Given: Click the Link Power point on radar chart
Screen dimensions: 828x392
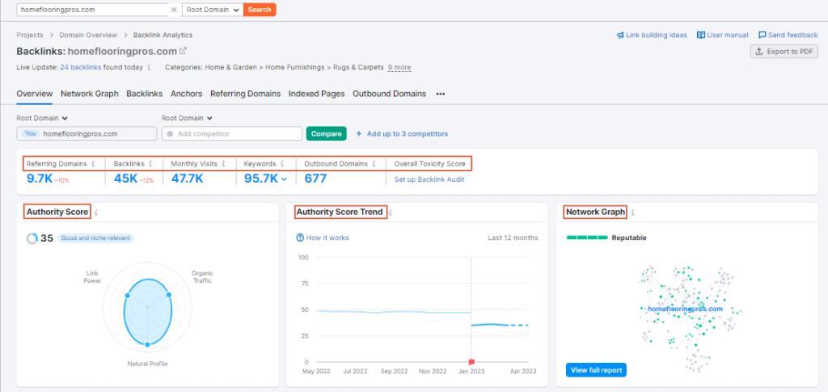Looking at the screenshot, I should pyautogui.click(x=127, y=296).
